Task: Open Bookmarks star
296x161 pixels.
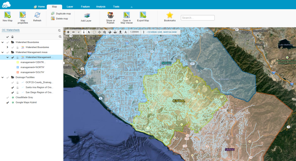Action: (x=170, y=15)
